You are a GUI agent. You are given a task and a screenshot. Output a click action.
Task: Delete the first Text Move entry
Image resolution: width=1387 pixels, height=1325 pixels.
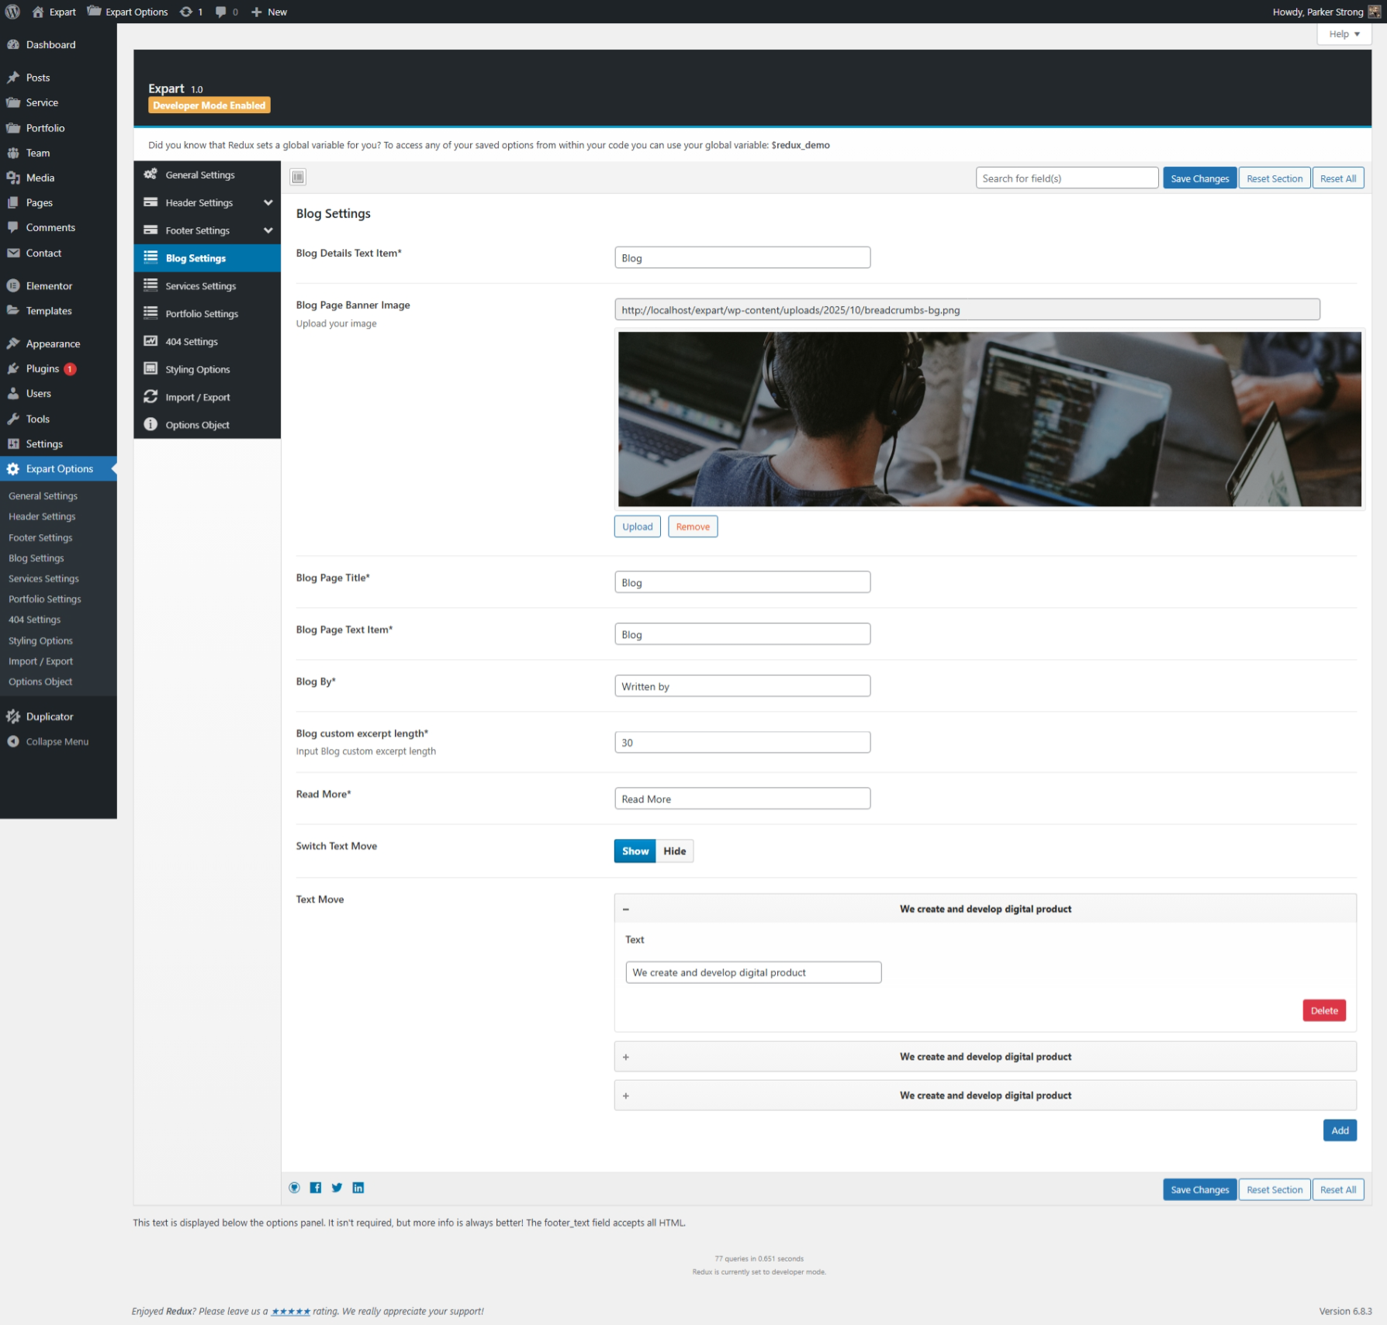click(x=1323, y=1010)
